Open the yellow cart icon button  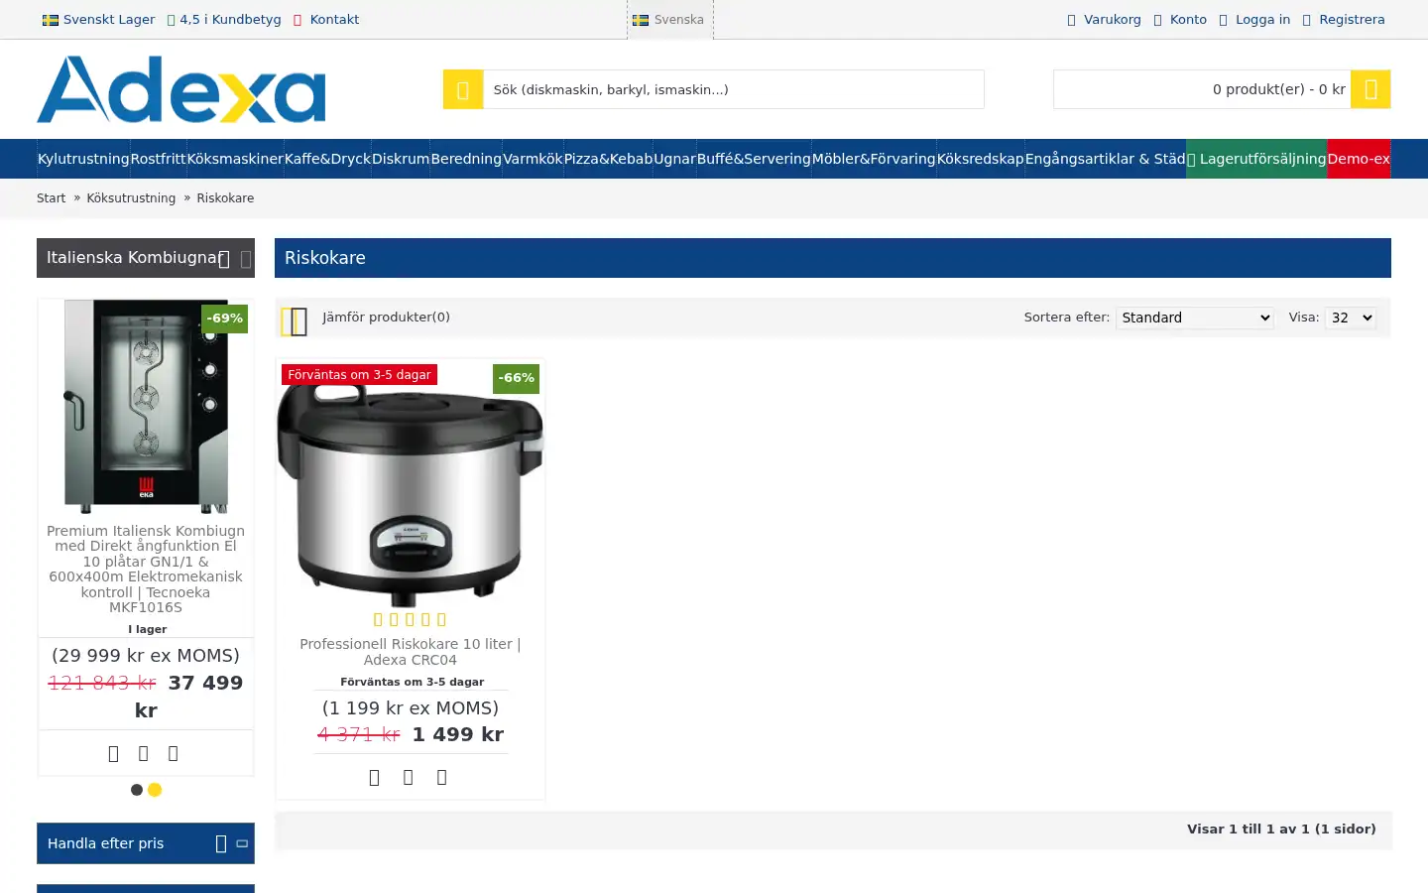(x=1370, y=89)
